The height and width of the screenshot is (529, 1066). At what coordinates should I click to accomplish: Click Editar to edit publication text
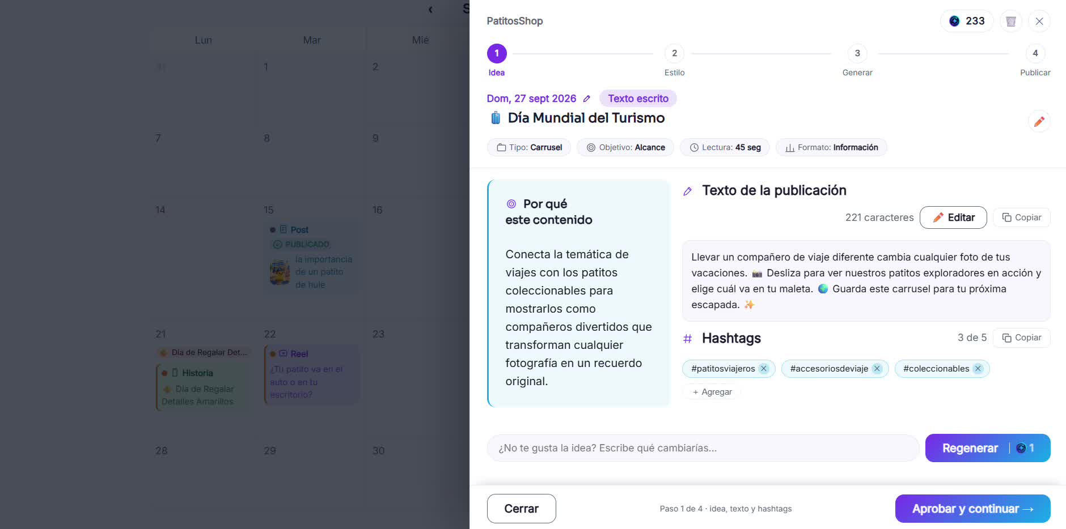tap(953, 217)
